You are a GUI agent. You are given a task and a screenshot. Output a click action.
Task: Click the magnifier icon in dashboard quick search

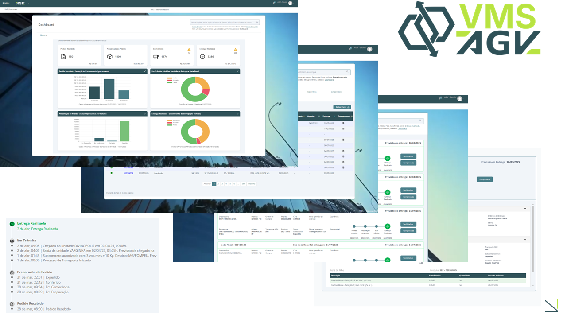pos(257,22)
